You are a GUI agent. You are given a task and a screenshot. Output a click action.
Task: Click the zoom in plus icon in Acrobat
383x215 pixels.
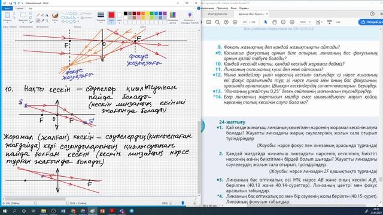pyautogui.click(x=292, y=22)
